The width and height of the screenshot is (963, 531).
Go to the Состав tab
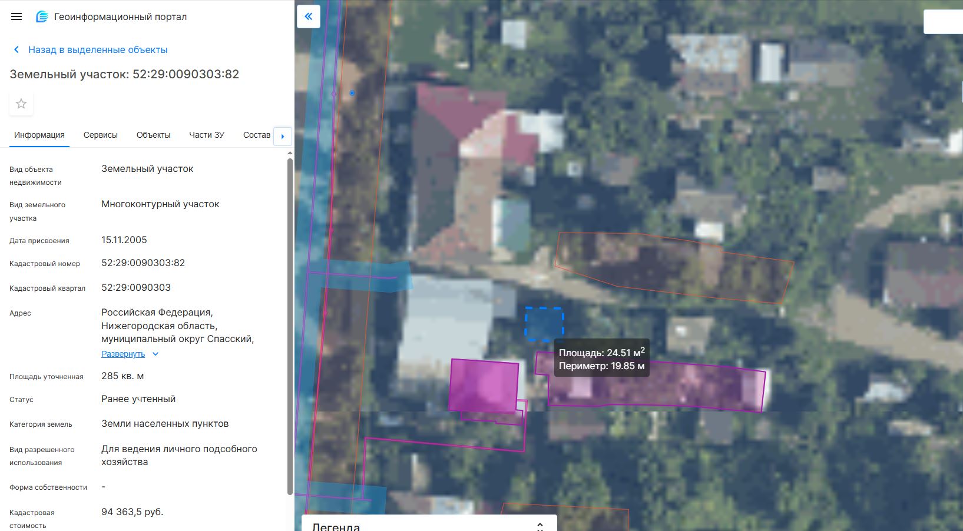point(256,135)
